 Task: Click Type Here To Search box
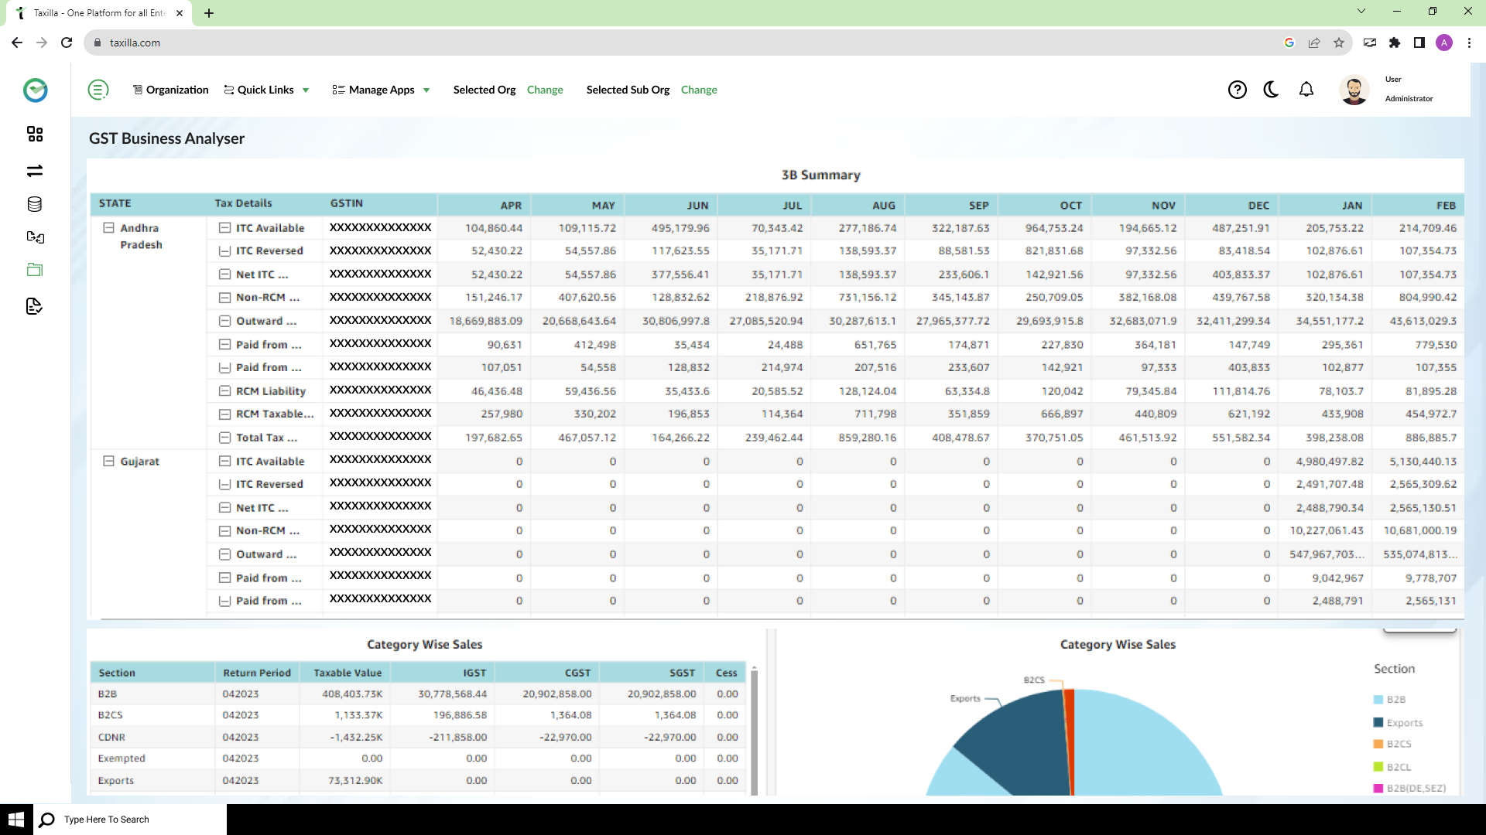(x=130, y=820)
